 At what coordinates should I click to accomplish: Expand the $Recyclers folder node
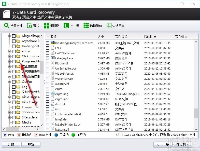point(9,117)
